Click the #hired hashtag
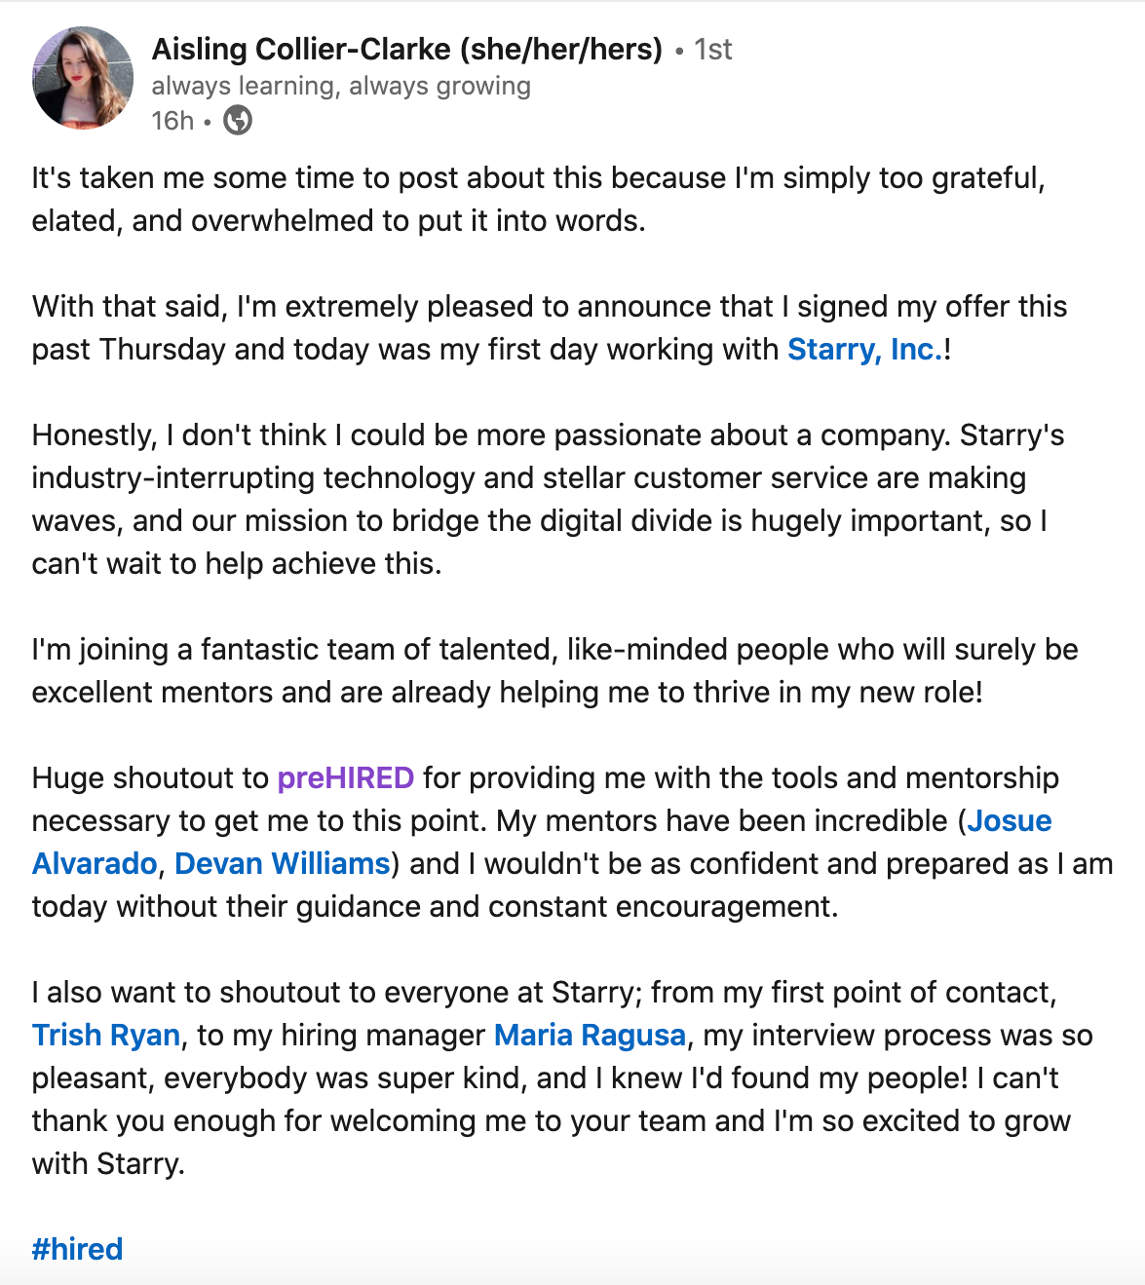This screenshot has height=1285, width=1145. pyautogui.click(x=78, y=1250)
